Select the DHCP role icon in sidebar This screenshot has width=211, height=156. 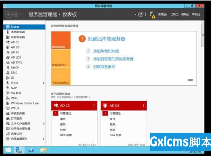click(x=8, y=67)
